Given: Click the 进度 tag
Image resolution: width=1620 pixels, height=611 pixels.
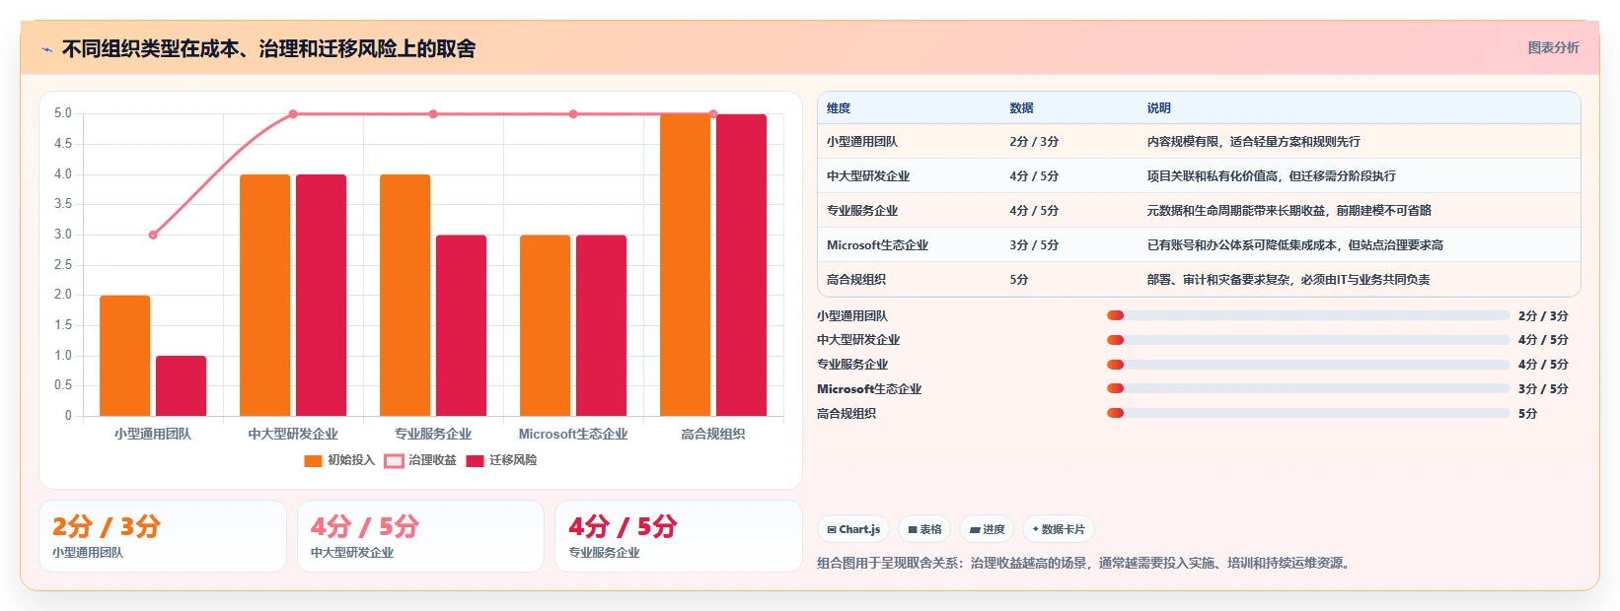Looking at the screenshot, I should (x=987, y=529).
